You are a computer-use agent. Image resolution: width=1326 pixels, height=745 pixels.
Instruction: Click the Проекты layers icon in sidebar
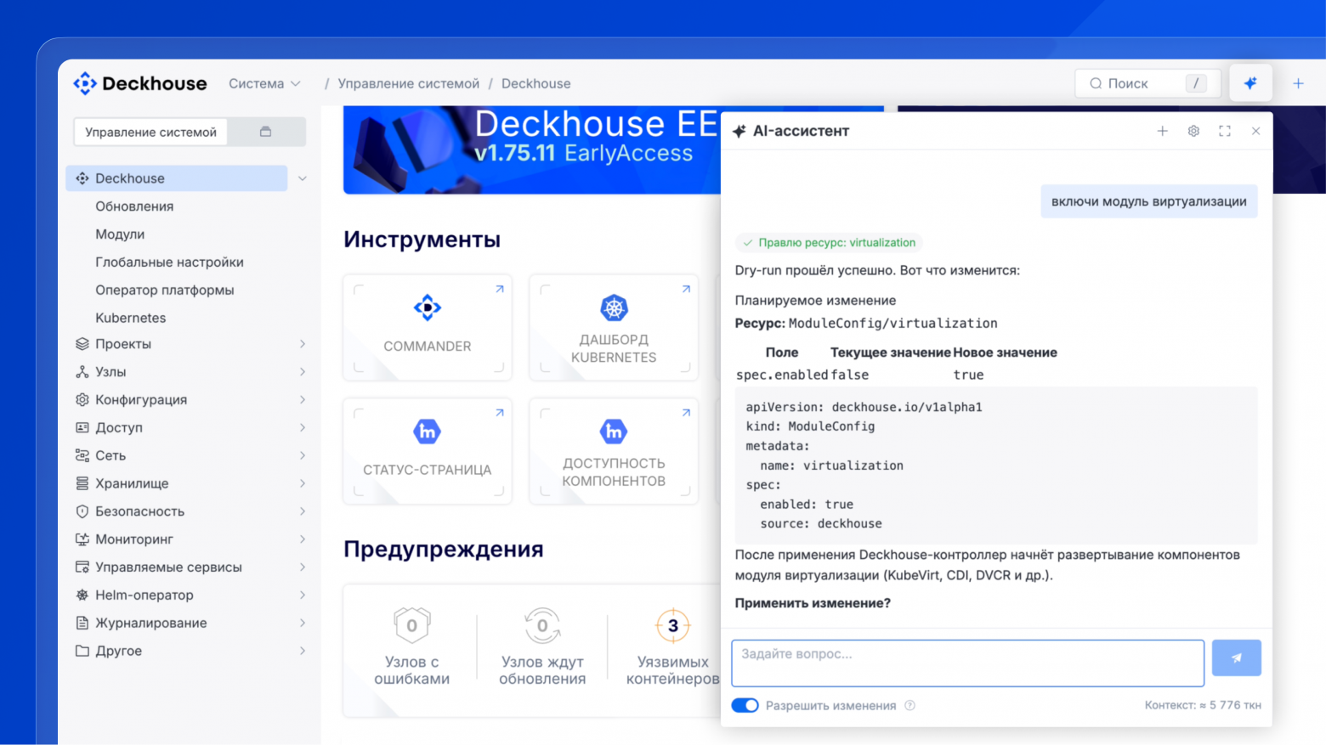tap(82, 344)
